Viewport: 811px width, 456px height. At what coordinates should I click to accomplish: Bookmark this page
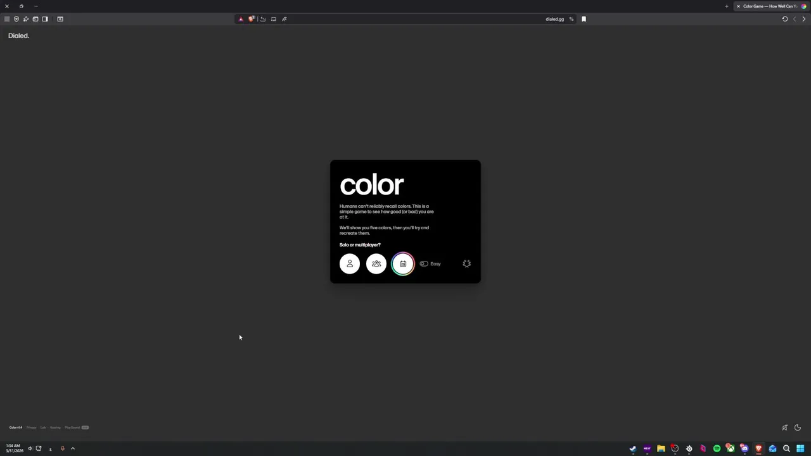[x=584, y=19]
